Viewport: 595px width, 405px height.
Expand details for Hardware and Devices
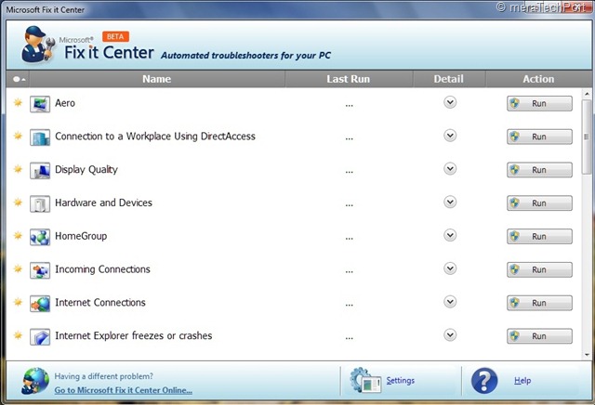click(450, 202)
